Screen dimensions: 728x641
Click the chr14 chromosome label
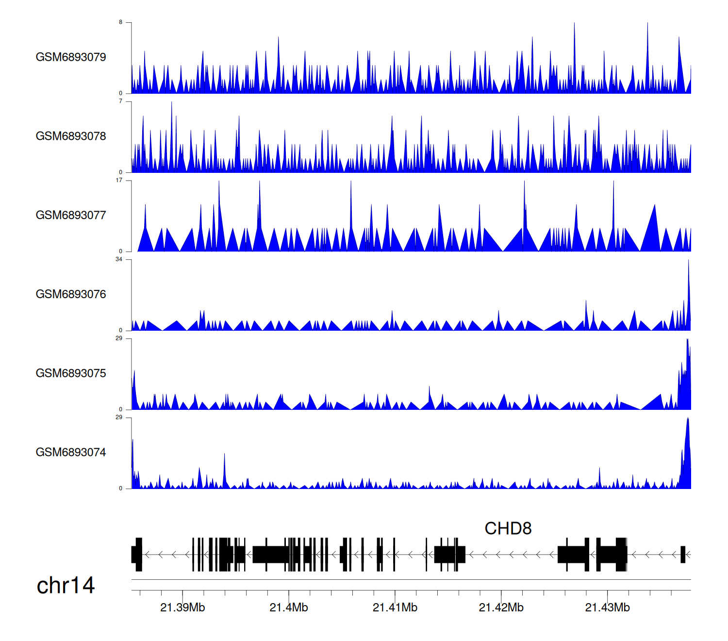coord(66,586)
